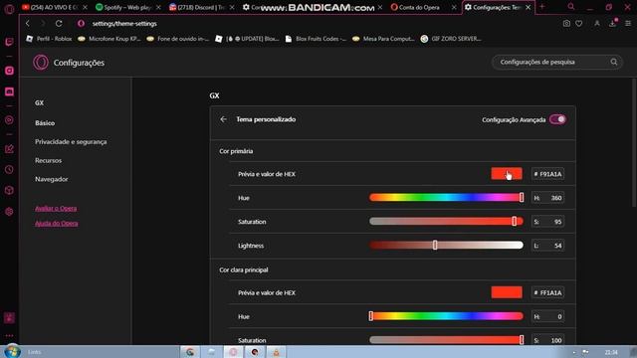637x358 pixels.
Task: Close the Spotify tab
Action: click(x=158, y=7)
